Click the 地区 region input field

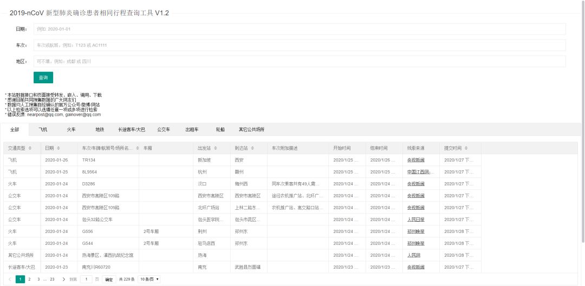(299, 62)
